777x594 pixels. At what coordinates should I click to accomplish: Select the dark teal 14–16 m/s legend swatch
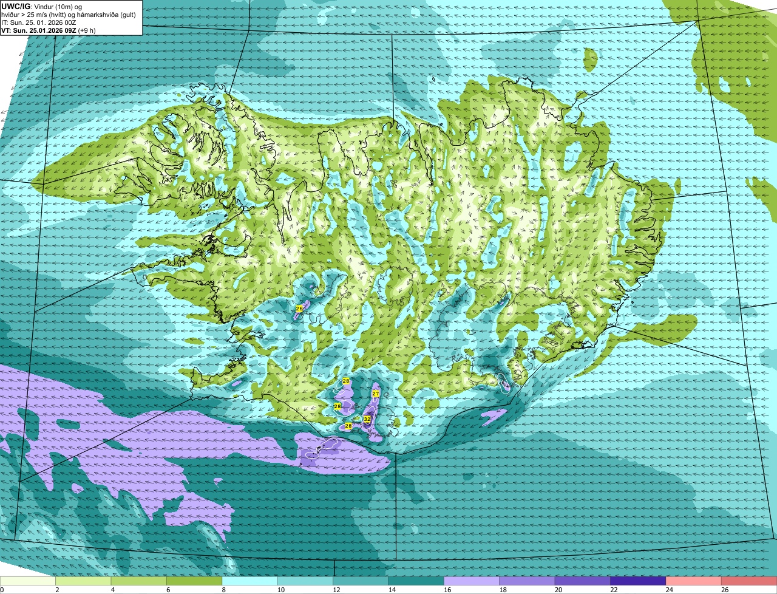coord(416,581)
